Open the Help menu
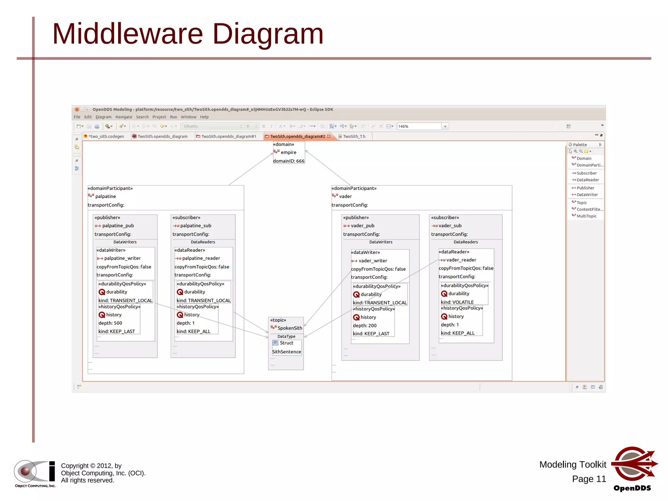668x501 pixels. click(x=204, y=117)
